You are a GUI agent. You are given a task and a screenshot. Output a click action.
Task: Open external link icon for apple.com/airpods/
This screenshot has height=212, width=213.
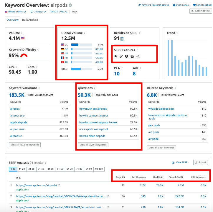click(59, 185)
